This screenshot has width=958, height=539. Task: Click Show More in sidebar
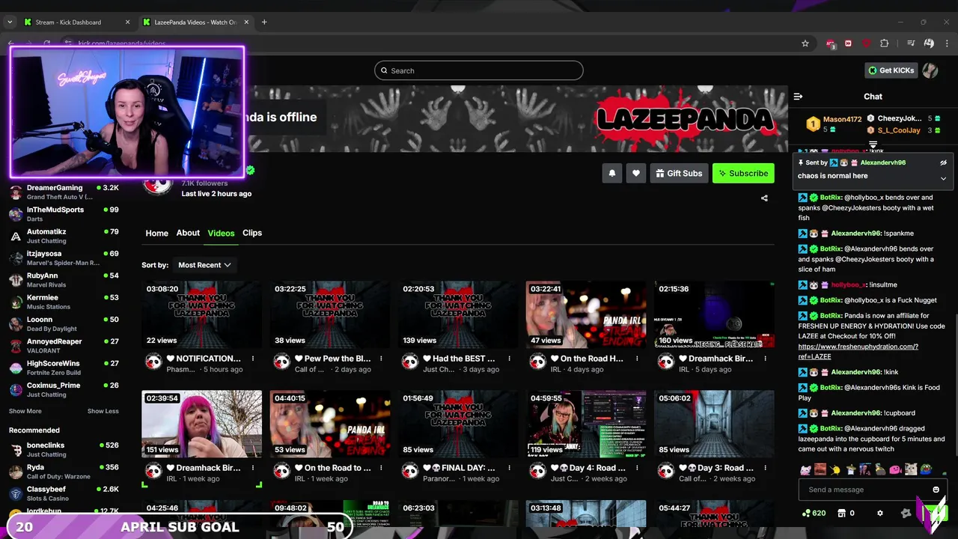coord(25,411)
